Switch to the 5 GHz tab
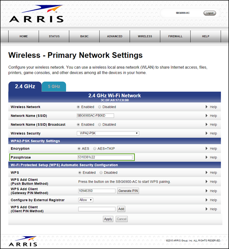This screenshot has width=229, height=249. [54, 86]
